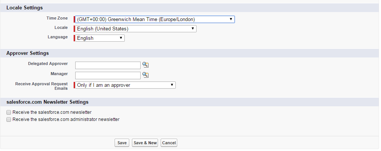This screenshot has height=151, width=381.
Task: Click the 'Receive the salesforce.com newsletter' label text
Action: coord(52,112)
